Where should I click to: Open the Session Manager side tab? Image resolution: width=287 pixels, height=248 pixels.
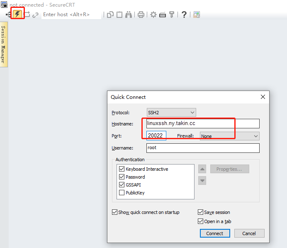pos(4,44)
